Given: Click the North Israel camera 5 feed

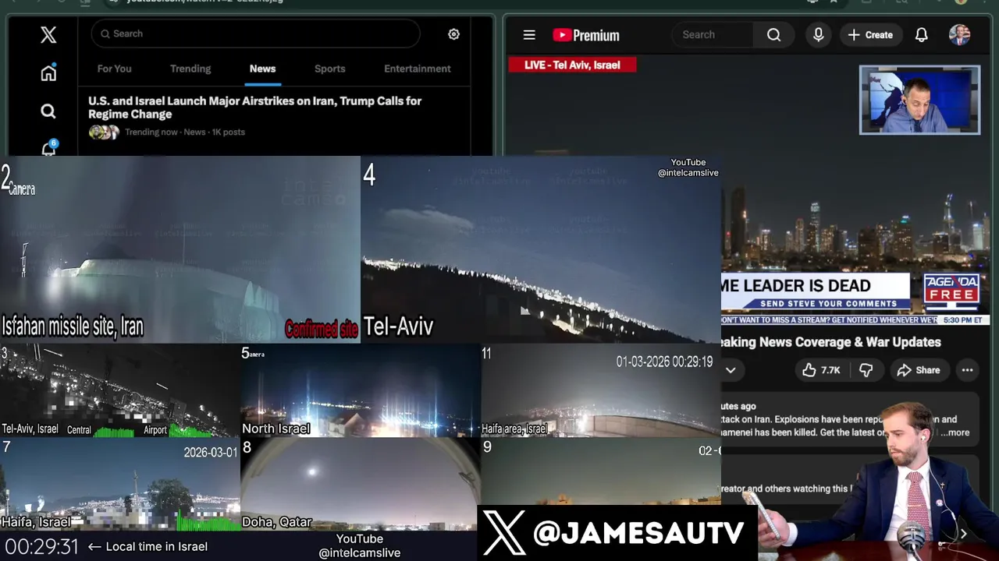Looking at the screenshot, I should [x=360, y=390].
